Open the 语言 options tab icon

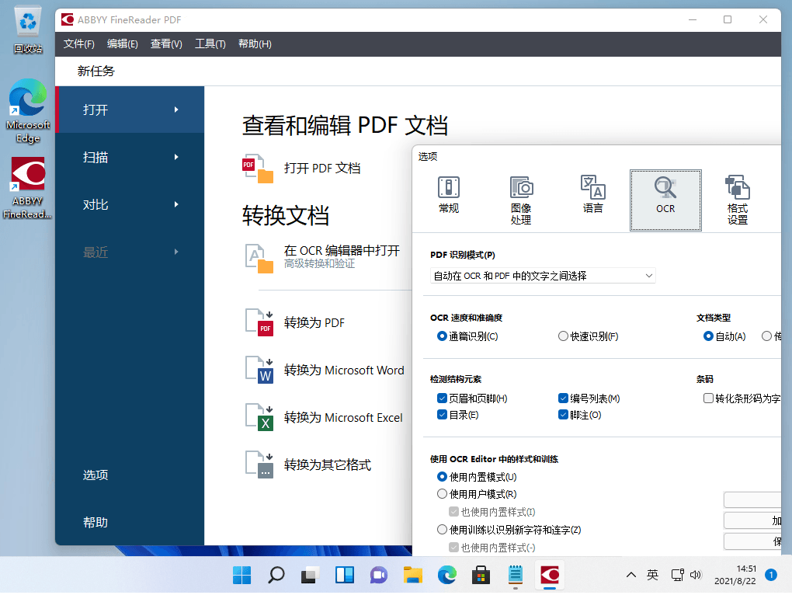coord(593,187)
